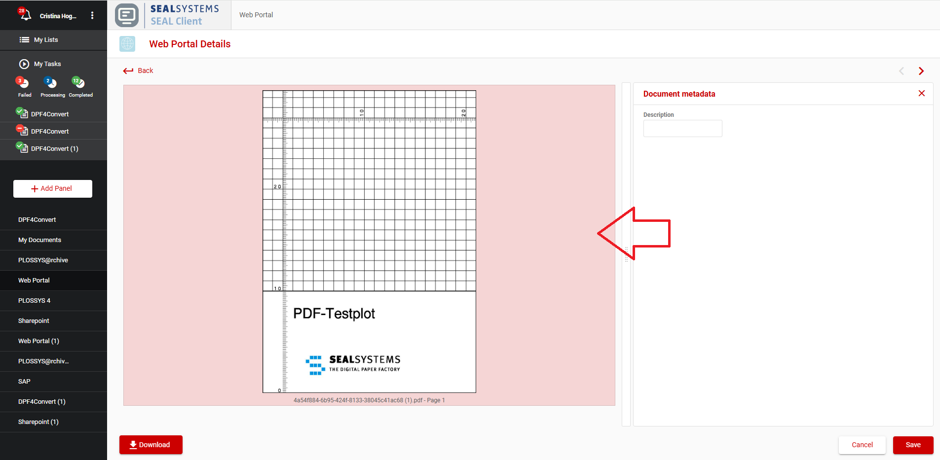Image resolution: width=940 pixels, height=460 pixels.
Task: Click the Web Portal globe icon
Action: 127,44
